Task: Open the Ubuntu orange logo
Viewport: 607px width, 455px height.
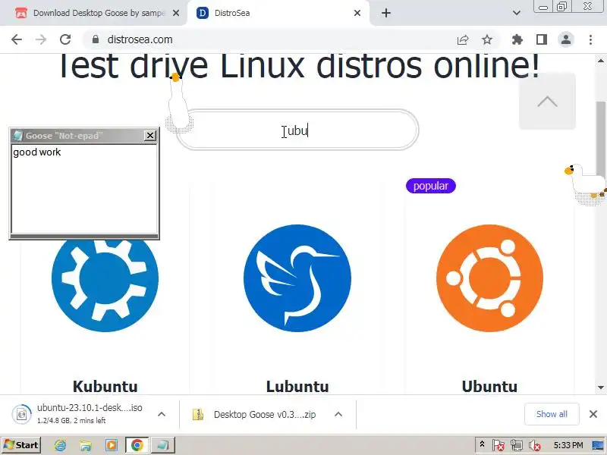Action: 489,278
